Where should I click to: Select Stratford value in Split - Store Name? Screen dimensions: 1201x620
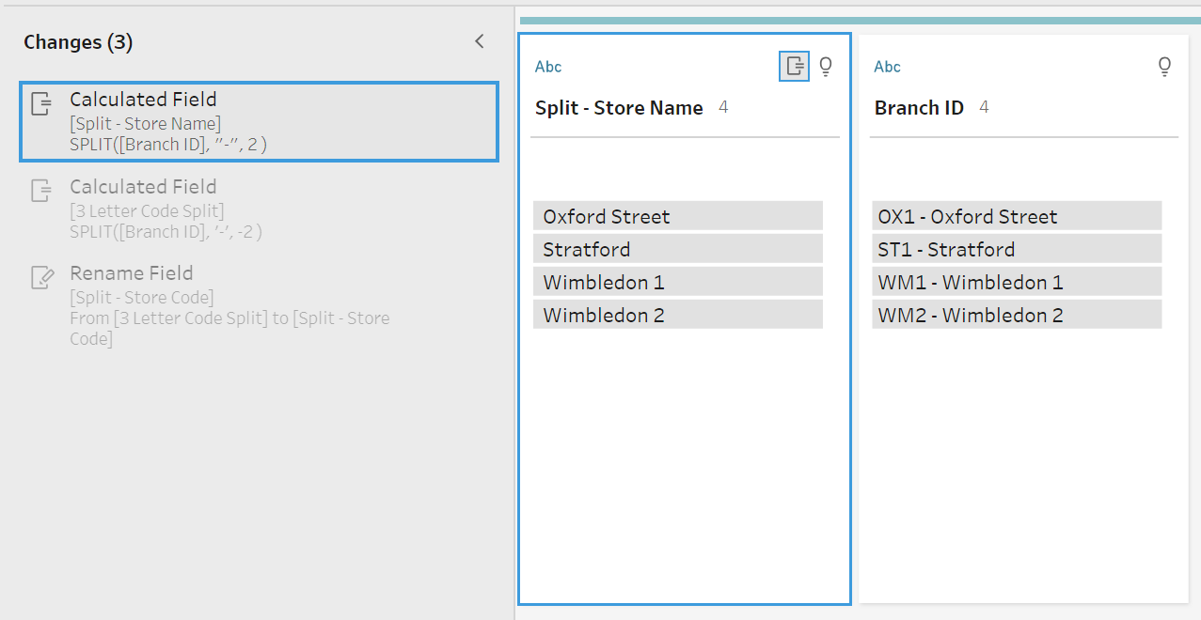677,249
